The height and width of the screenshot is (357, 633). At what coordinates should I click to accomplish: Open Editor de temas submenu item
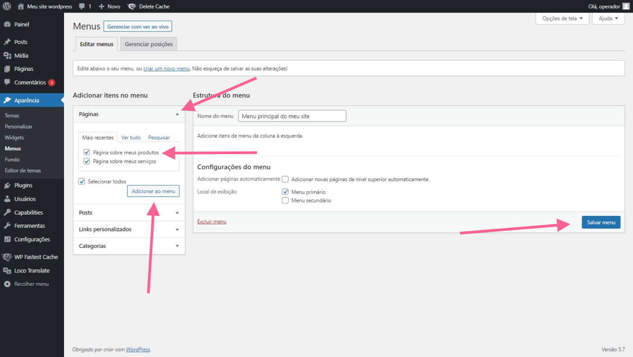pos(23,170)
